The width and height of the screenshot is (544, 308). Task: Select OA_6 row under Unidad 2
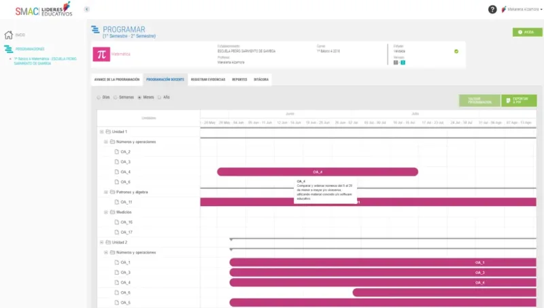148,293
